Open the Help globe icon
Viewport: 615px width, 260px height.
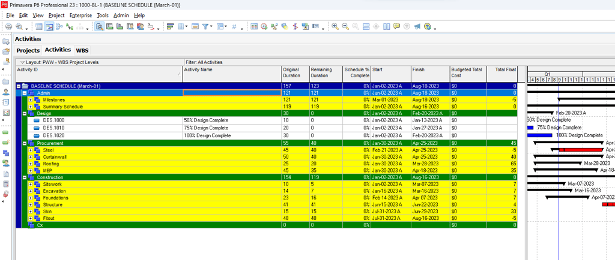pos(427,26)
